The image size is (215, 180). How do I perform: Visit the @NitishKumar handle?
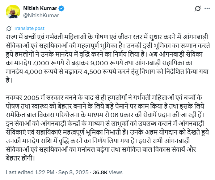[41, 16]
